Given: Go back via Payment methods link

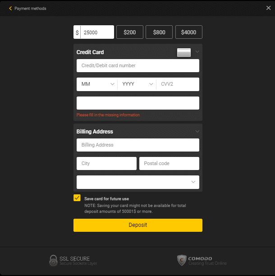Looking at the screenshot, I should (30, 9).
